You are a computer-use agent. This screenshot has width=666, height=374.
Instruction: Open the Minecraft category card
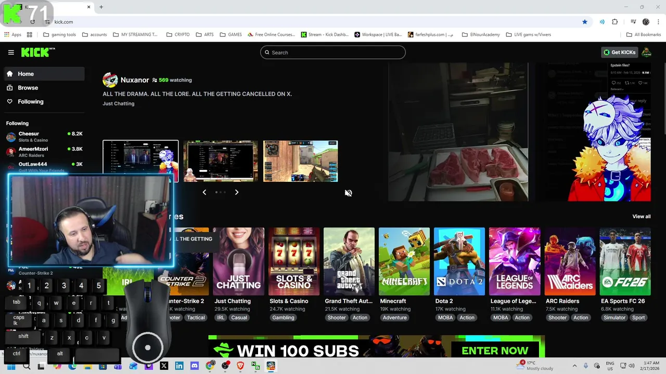pos(404,261)
